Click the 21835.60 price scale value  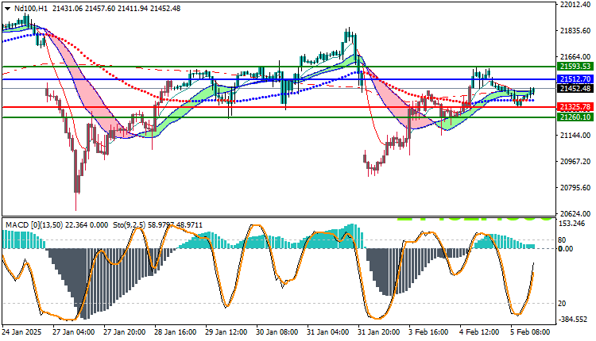(x=575, y=31)
